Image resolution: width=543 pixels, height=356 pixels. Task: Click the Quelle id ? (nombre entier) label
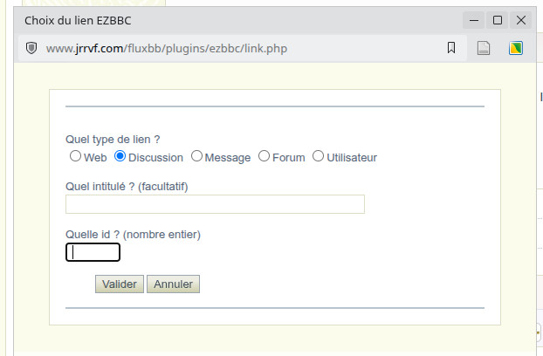coord(133,235)
